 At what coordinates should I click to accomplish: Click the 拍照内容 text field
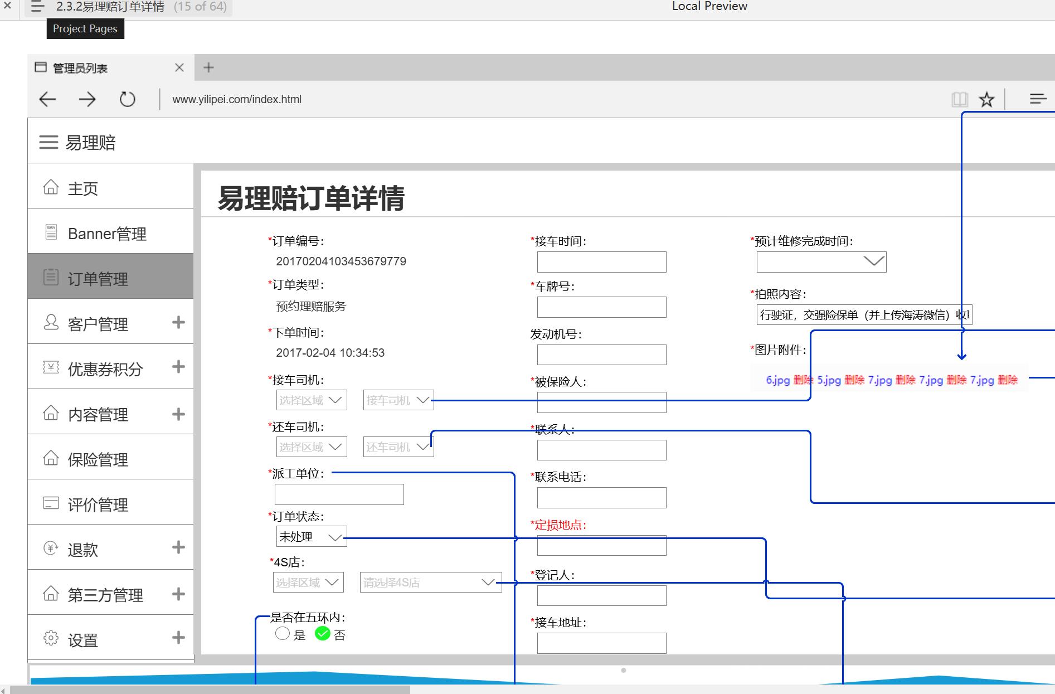point(864,315)
